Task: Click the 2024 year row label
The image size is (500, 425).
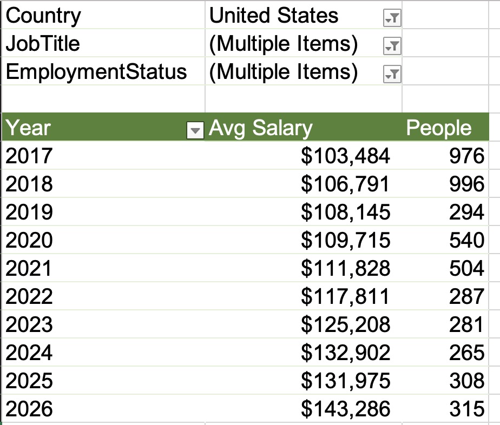Action: point(29,353)
